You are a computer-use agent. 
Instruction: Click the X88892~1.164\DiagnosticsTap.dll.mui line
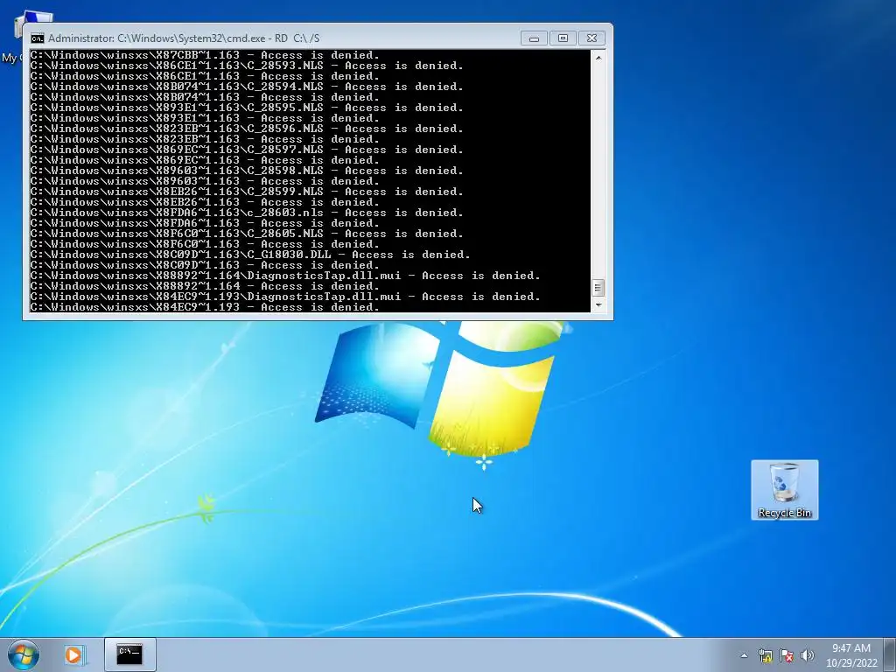point(285,276)
